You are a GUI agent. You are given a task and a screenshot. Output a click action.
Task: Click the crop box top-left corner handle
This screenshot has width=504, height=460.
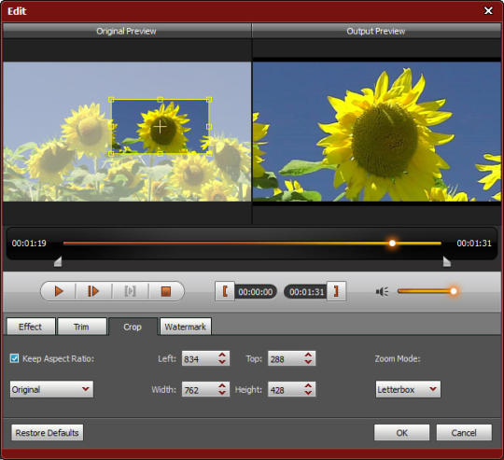pyautogui.click(x=111, y=100)
